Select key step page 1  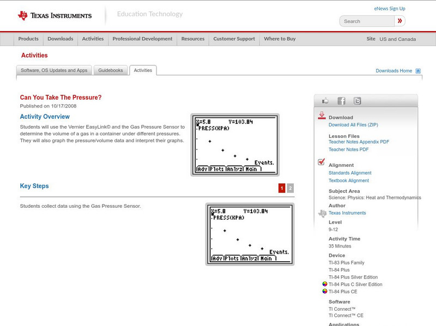pos(282,188)
